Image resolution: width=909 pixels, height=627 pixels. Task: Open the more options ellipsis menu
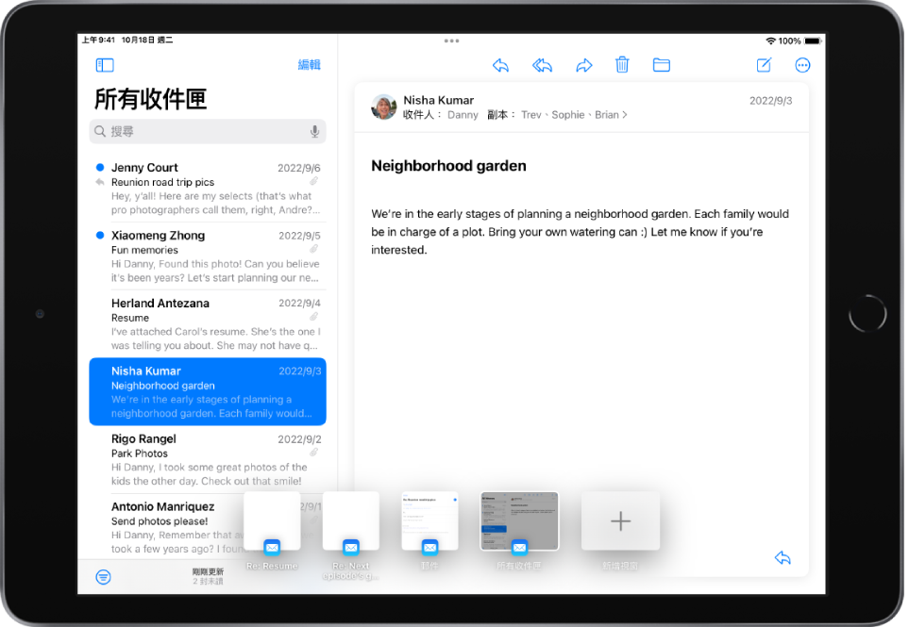[x=802, y=65]
